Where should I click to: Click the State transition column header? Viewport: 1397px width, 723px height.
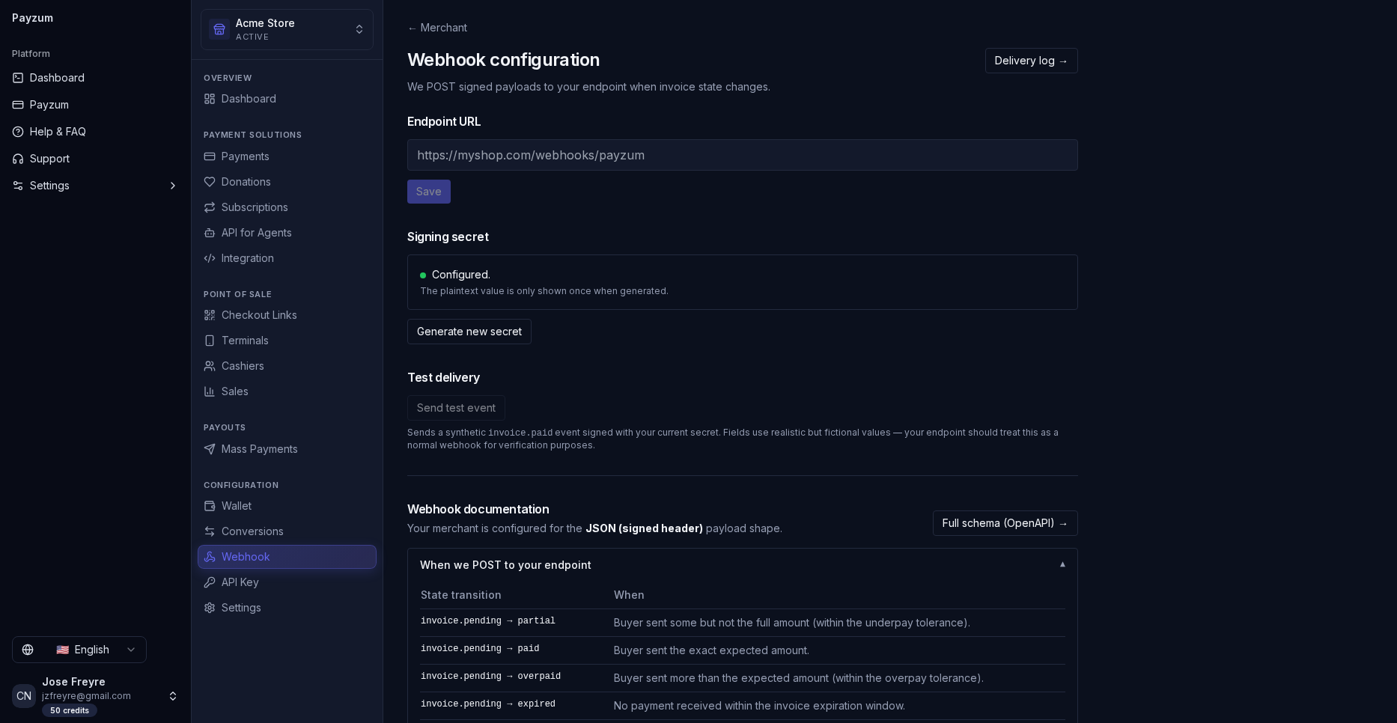(461, 595)
